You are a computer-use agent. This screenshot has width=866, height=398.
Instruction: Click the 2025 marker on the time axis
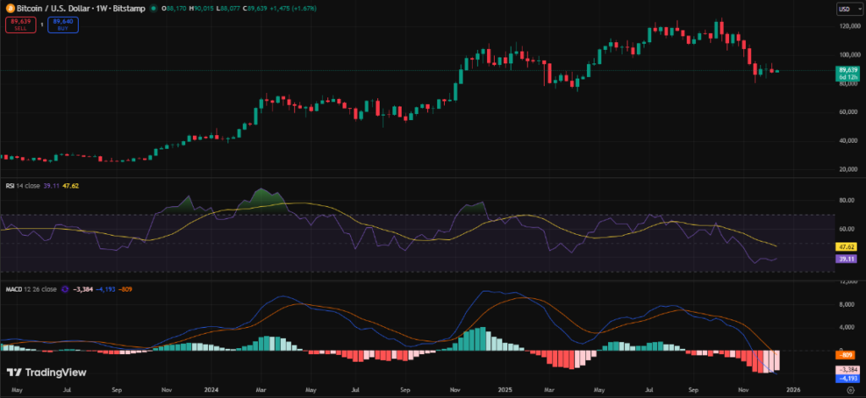click(506, 391)
